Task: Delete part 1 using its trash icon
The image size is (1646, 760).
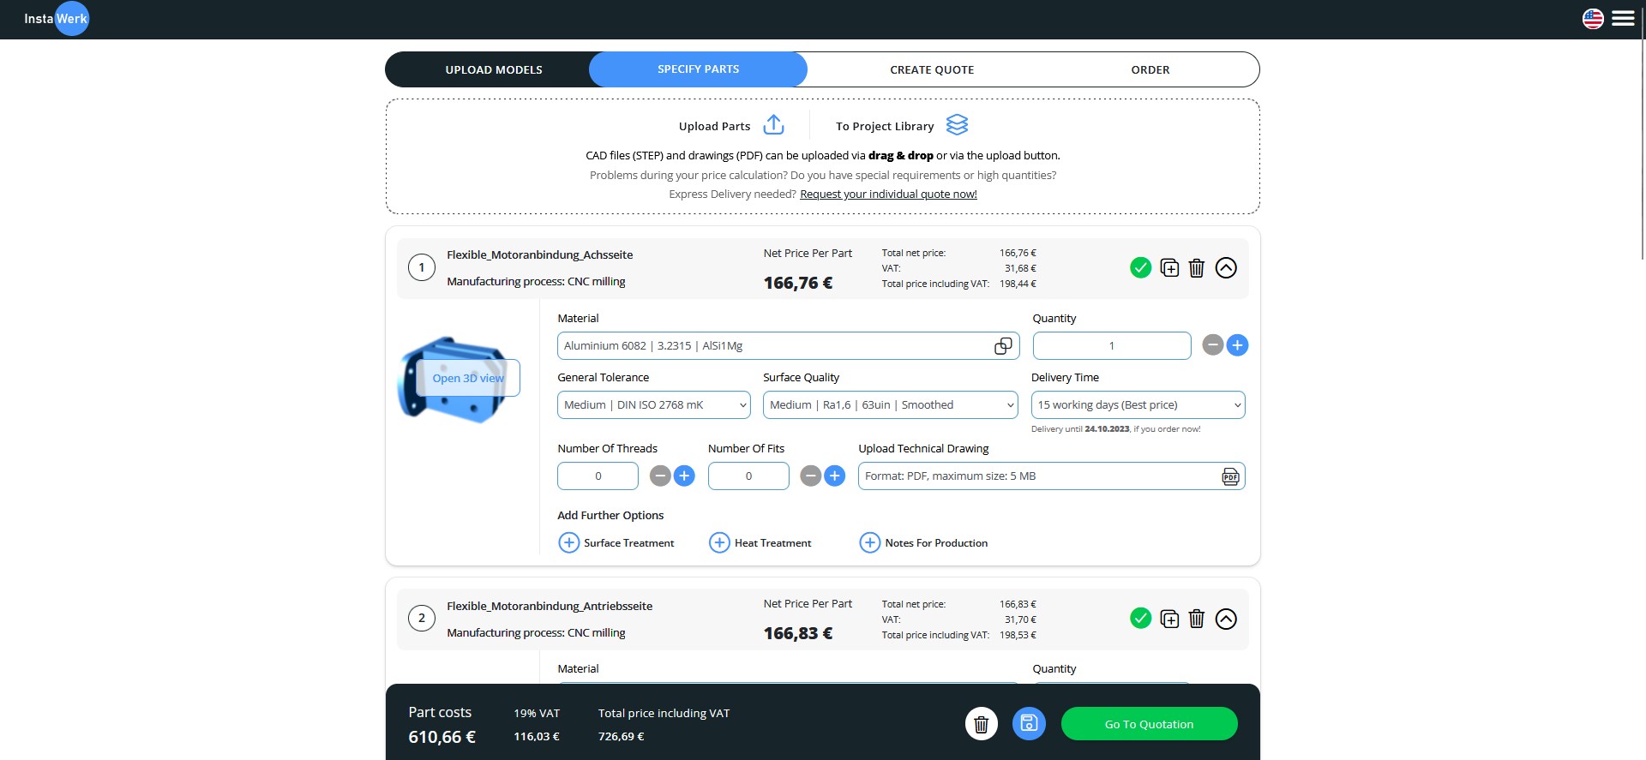Action: tap(1197, 268)
